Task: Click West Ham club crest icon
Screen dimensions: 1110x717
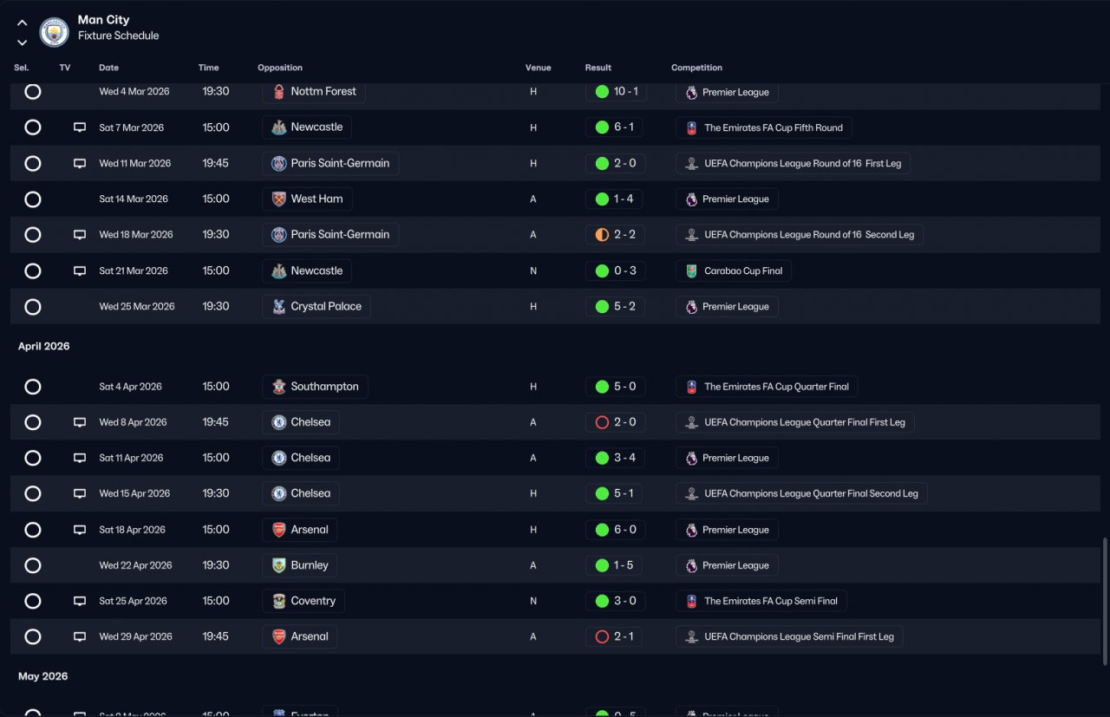Action: [x=278, y=199]
